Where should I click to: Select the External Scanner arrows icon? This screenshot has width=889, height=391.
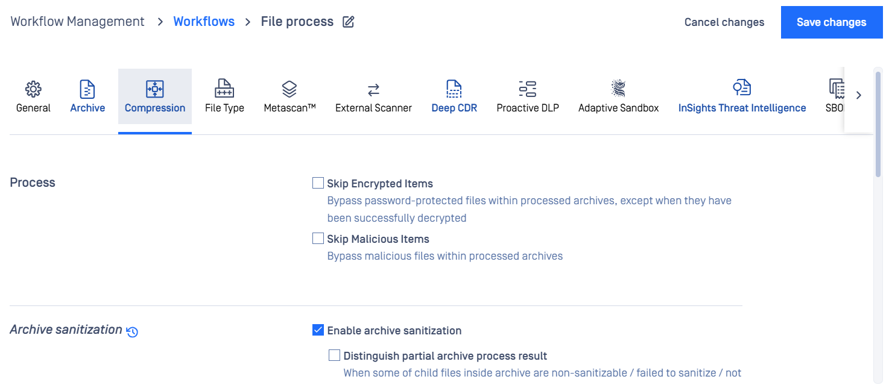click(373, 90)
